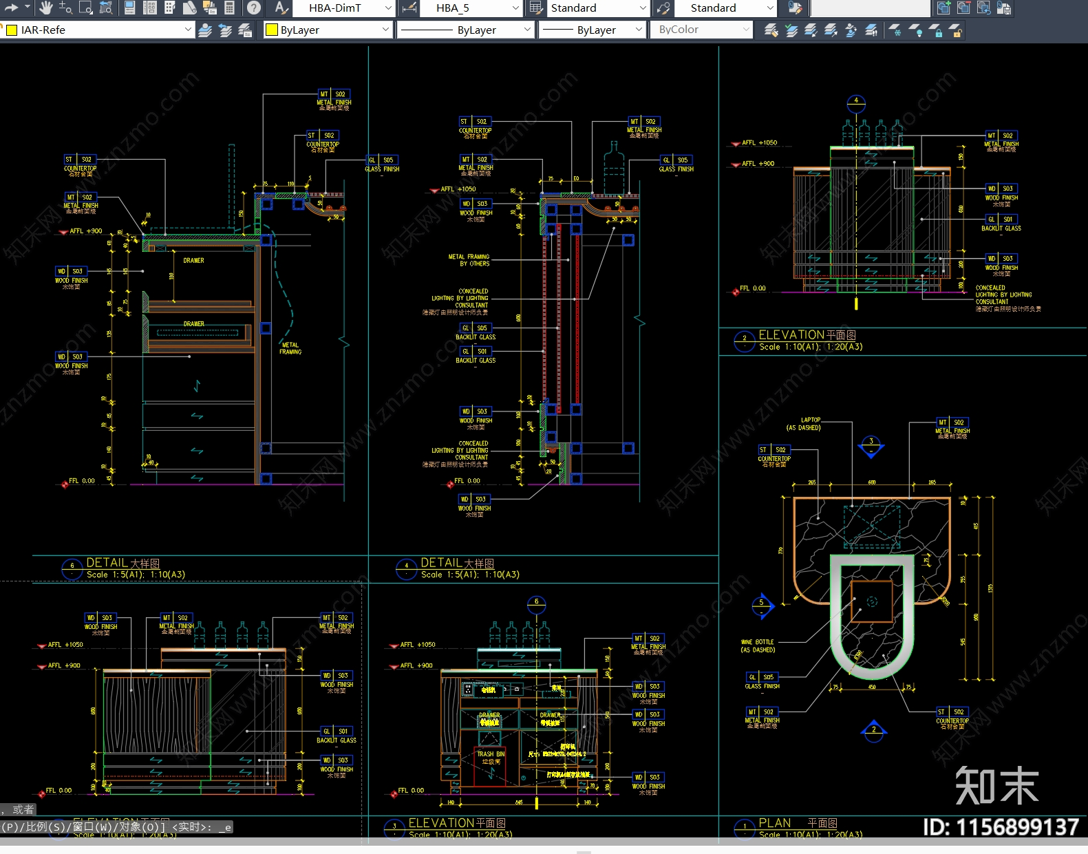Open the Tool Palettes window icon
1088x854 pixels.
click(x=170, y=8)
